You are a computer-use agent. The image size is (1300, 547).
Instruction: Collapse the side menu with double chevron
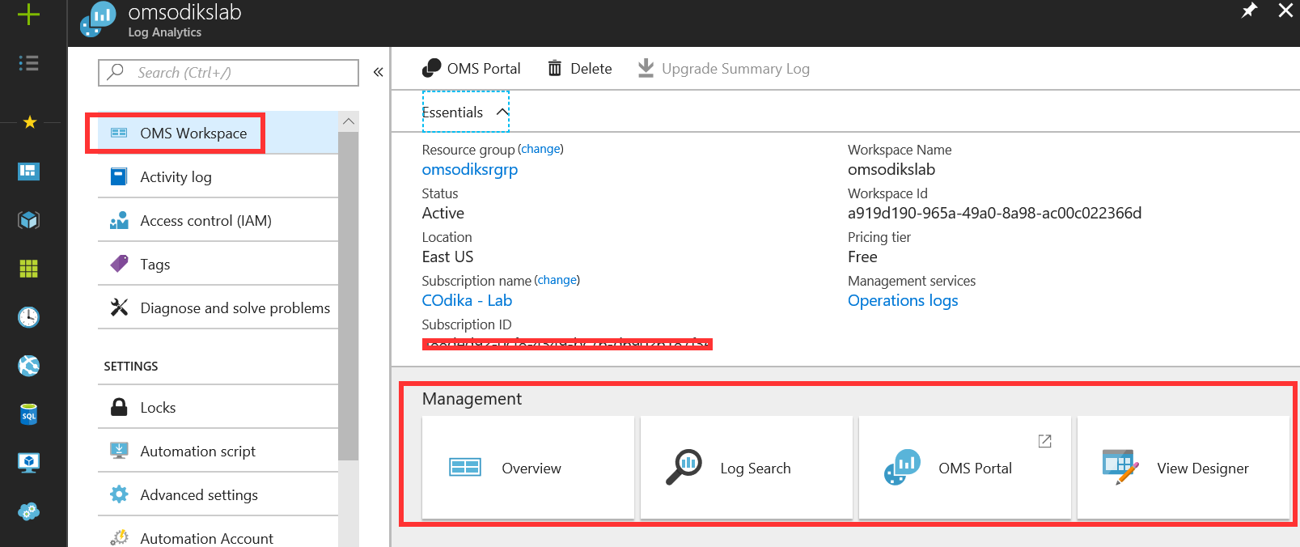pos(378,72)
